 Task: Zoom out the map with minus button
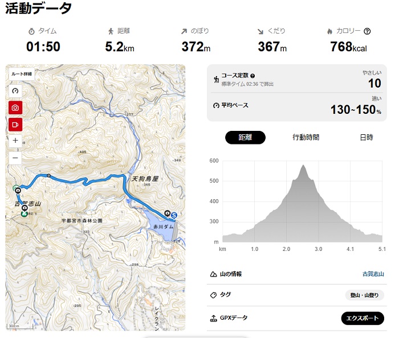15,157
